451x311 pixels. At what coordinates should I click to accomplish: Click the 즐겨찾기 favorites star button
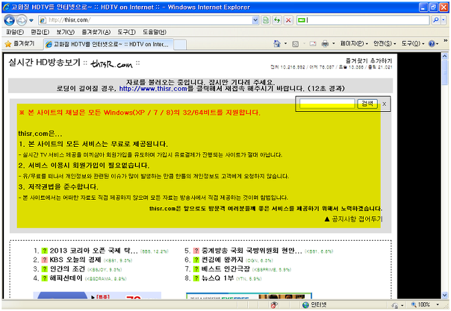click(20, 44)
